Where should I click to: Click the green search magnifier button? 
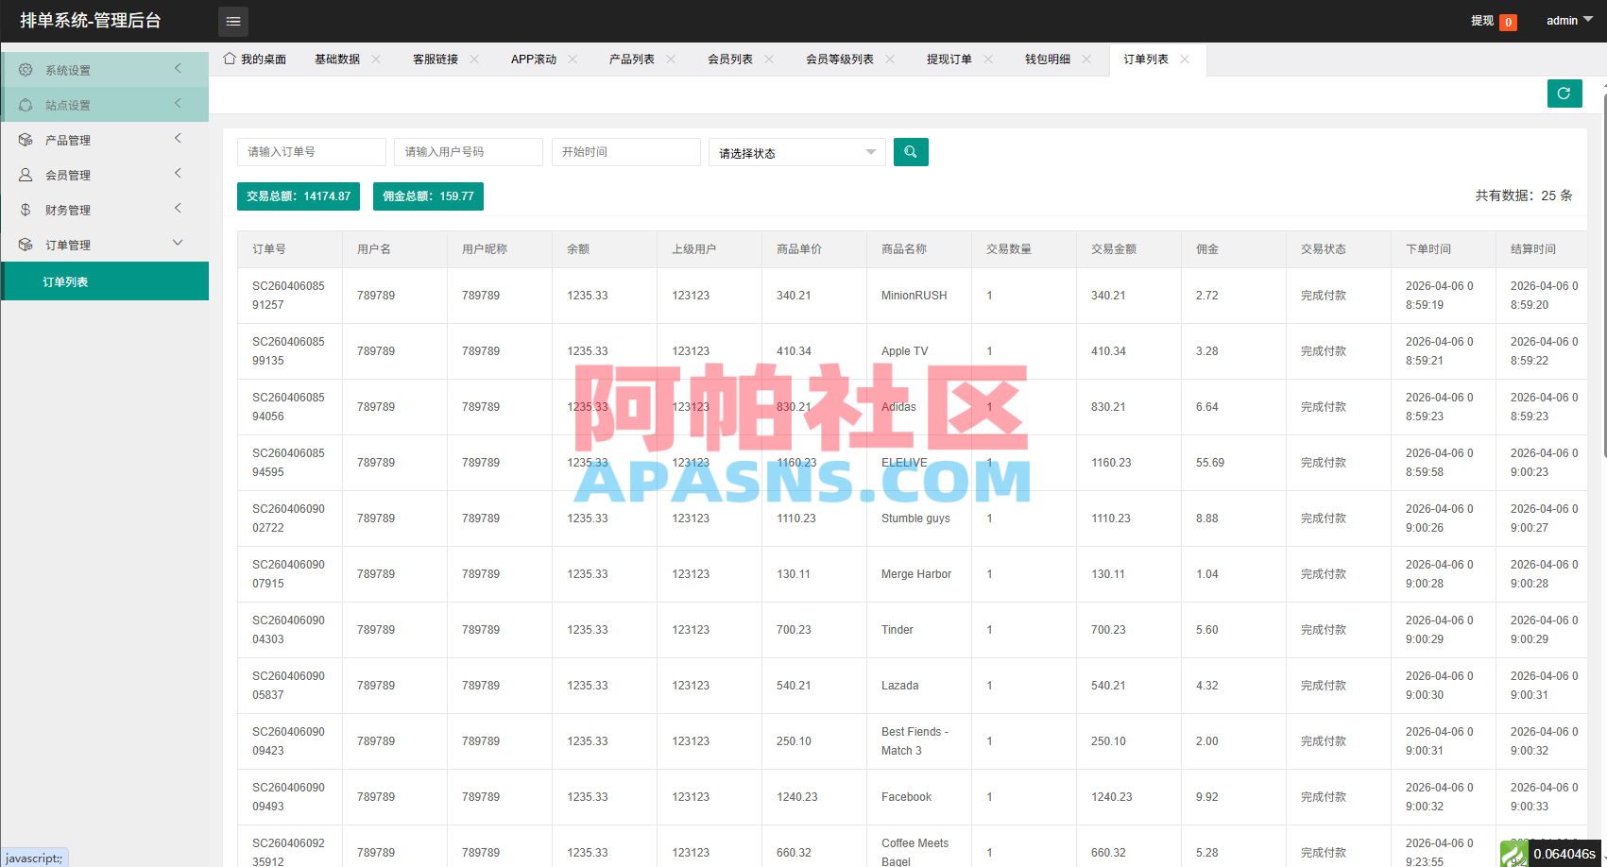point(911,152)
